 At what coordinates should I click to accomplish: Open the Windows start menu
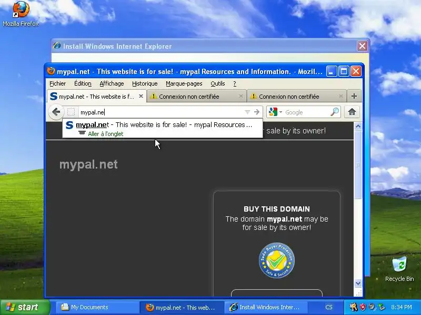coord(25,307)
